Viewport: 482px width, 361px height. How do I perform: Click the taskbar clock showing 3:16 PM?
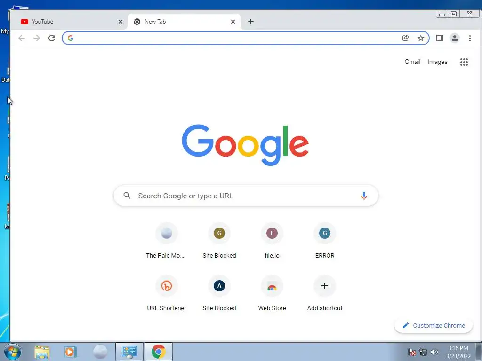click(x=458, y=352)
